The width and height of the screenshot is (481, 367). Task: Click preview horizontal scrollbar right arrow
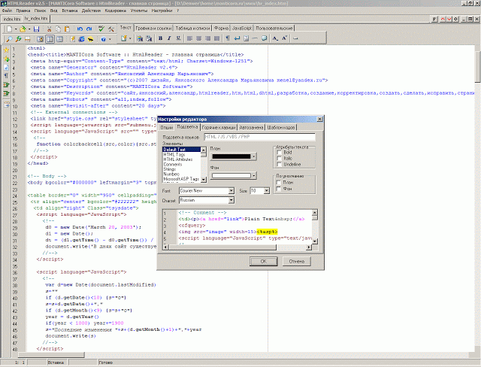(x=309, y=247)
